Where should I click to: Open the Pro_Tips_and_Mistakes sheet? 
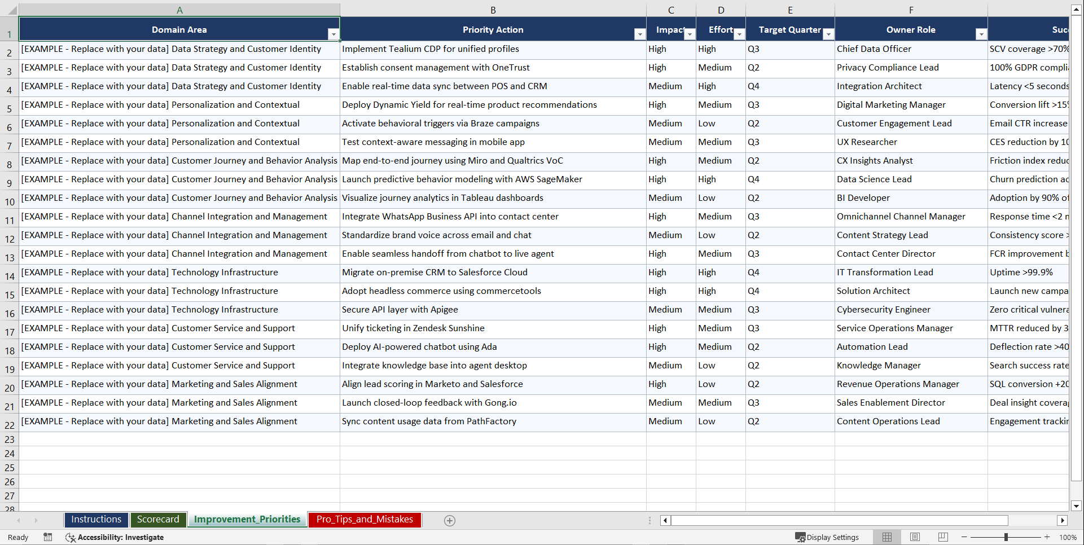[364, 520]
